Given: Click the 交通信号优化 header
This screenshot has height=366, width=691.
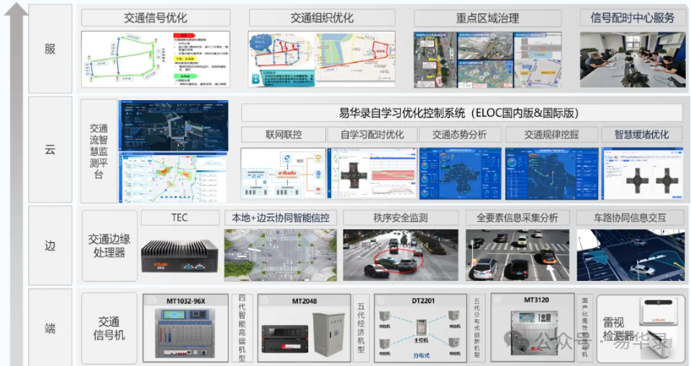Looking at the screenshot, I should [155, 18].
